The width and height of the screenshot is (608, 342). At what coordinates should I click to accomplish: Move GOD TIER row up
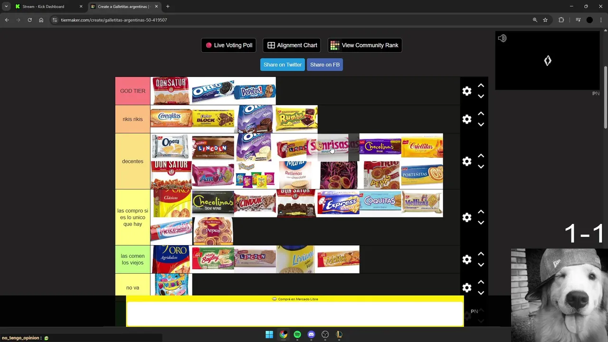(481, 85)
